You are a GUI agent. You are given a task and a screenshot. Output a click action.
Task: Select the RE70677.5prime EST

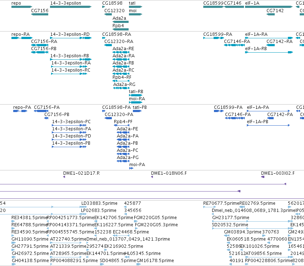click(210, 207)
